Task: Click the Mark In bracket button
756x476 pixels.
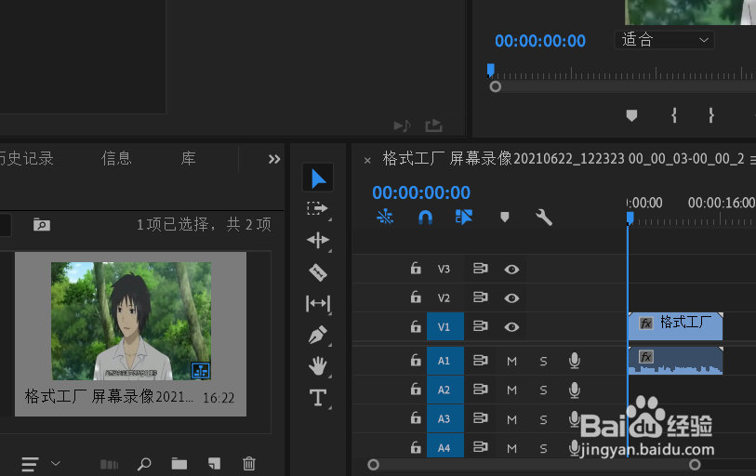Action: pyautogui.click(x=674, y=115)
